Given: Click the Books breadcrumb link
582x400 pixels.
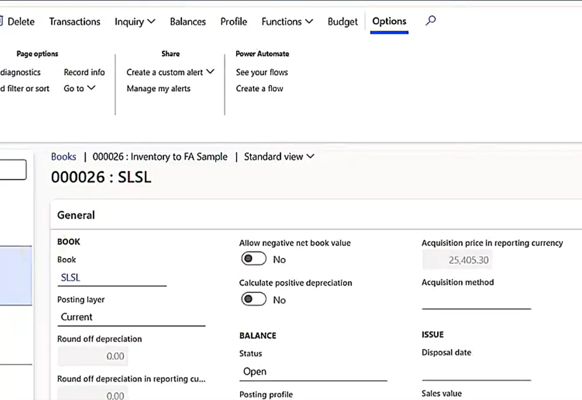Looking at the screenshot, I should click(63, 156).
